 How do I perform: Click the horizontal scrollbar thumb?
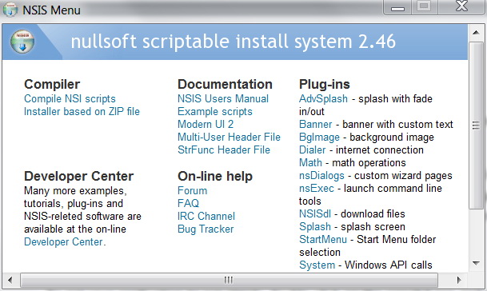(x=229, y=280)
